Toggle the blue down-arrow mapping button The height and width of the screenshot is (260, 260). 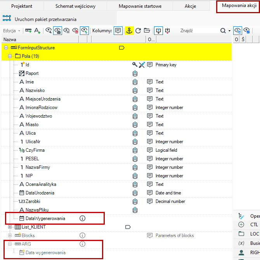click(x=158, y=31)
